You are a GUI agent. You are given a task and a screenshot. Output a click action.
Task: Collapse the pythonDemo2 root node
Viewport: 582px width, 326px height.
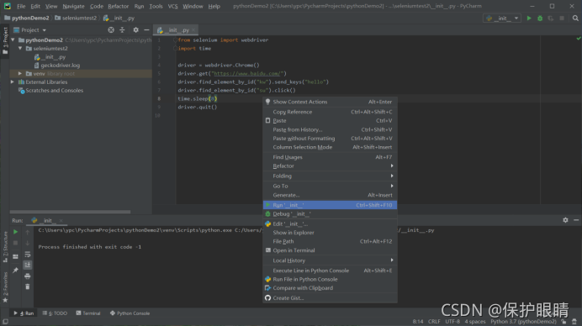(13, 40)
